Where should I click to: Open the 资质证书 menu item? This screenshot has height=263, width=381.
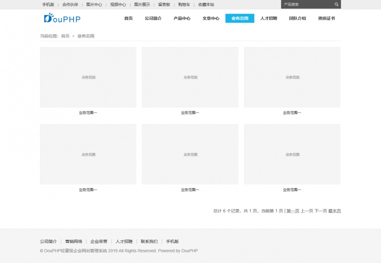(x=326, y=18)
